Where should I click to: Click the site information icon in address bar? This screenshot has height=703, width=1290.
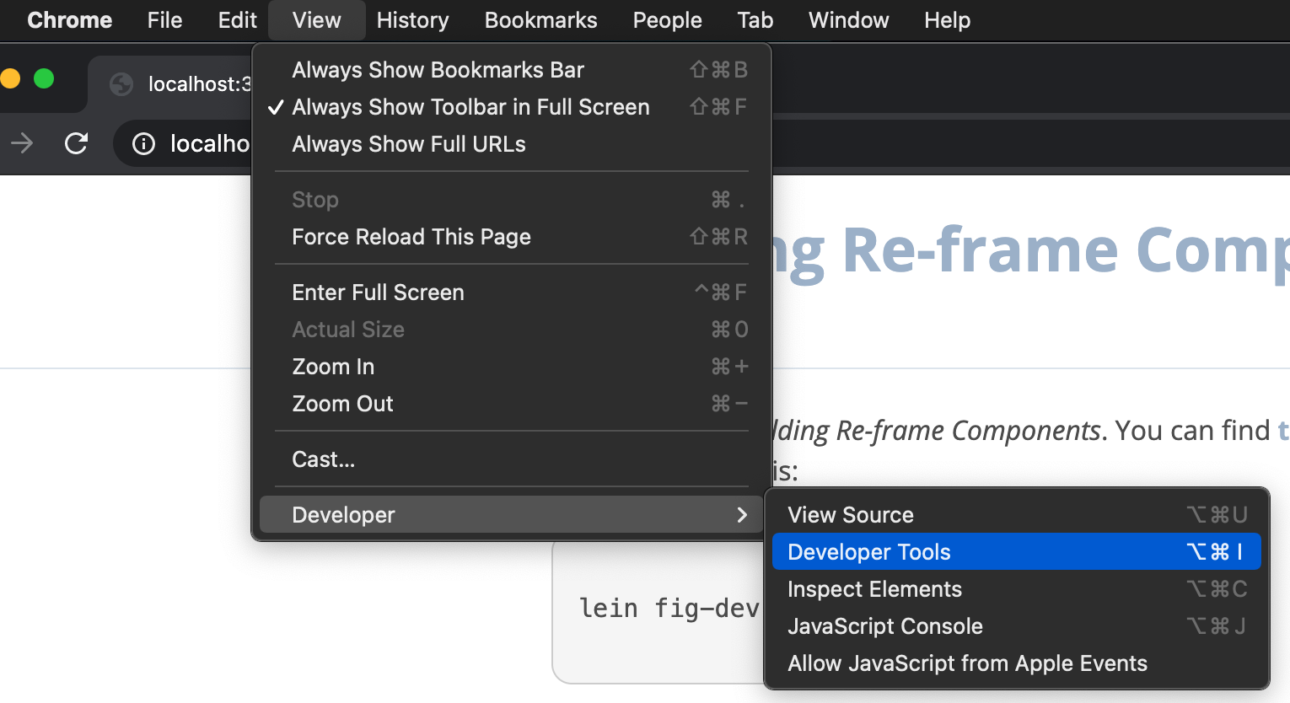pos(144,144)
